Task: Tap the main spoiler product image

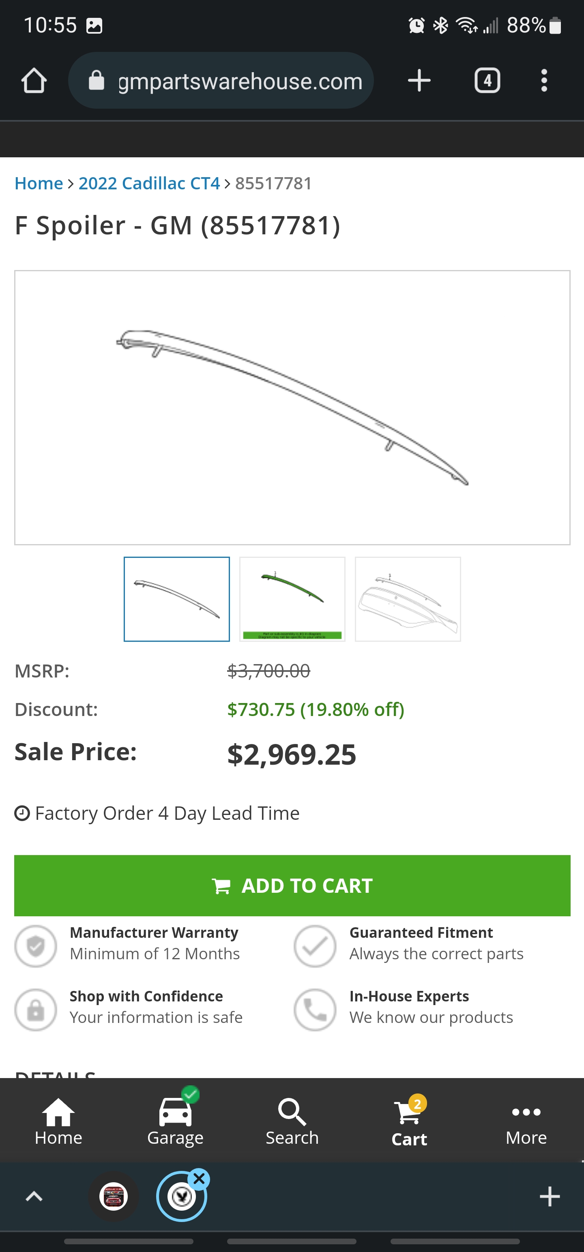Action: (x=292, y=407)
